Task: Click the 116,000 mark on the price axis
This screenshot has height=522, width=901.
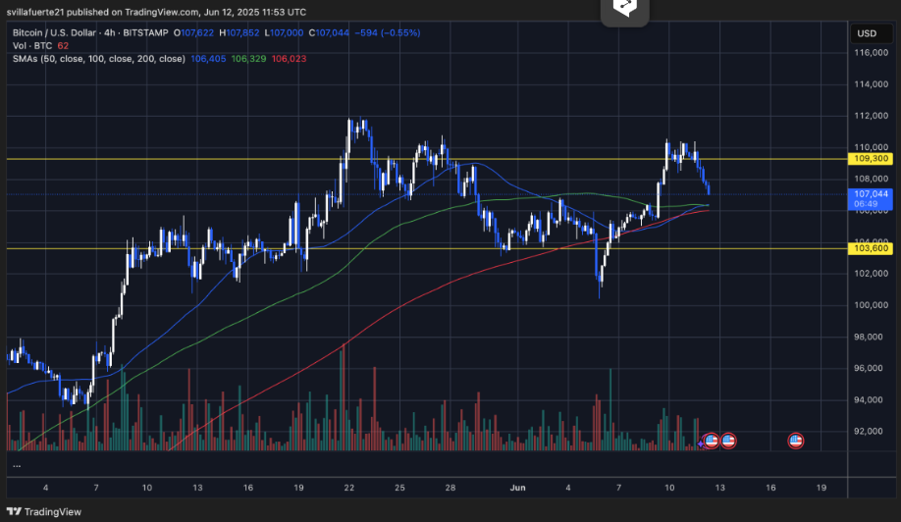Action: (872, 53)
